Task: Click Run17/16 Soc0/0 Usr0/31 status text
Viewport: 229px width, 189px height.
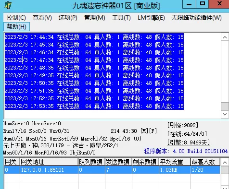Action: coord(36,131)
